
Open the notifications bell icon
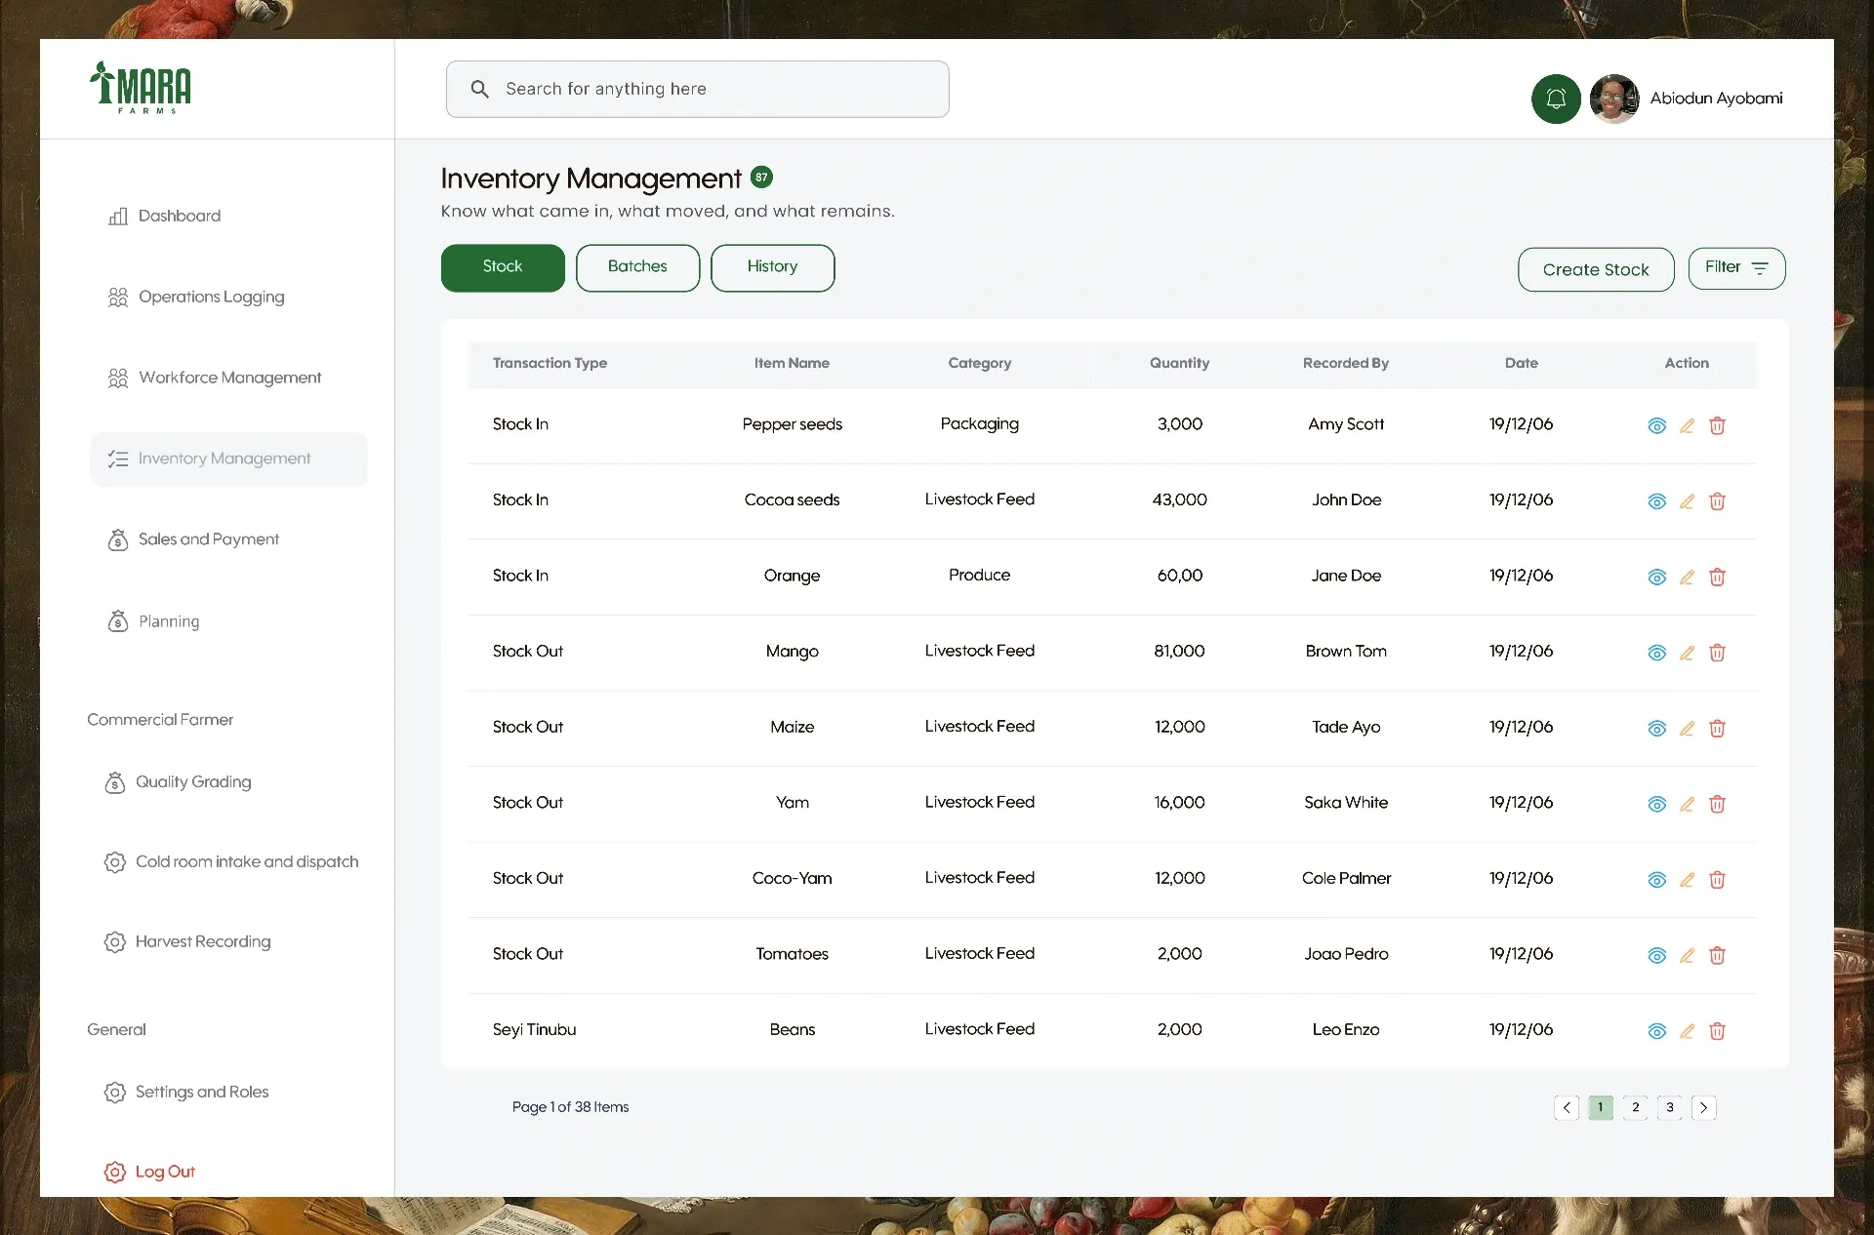1556,99
